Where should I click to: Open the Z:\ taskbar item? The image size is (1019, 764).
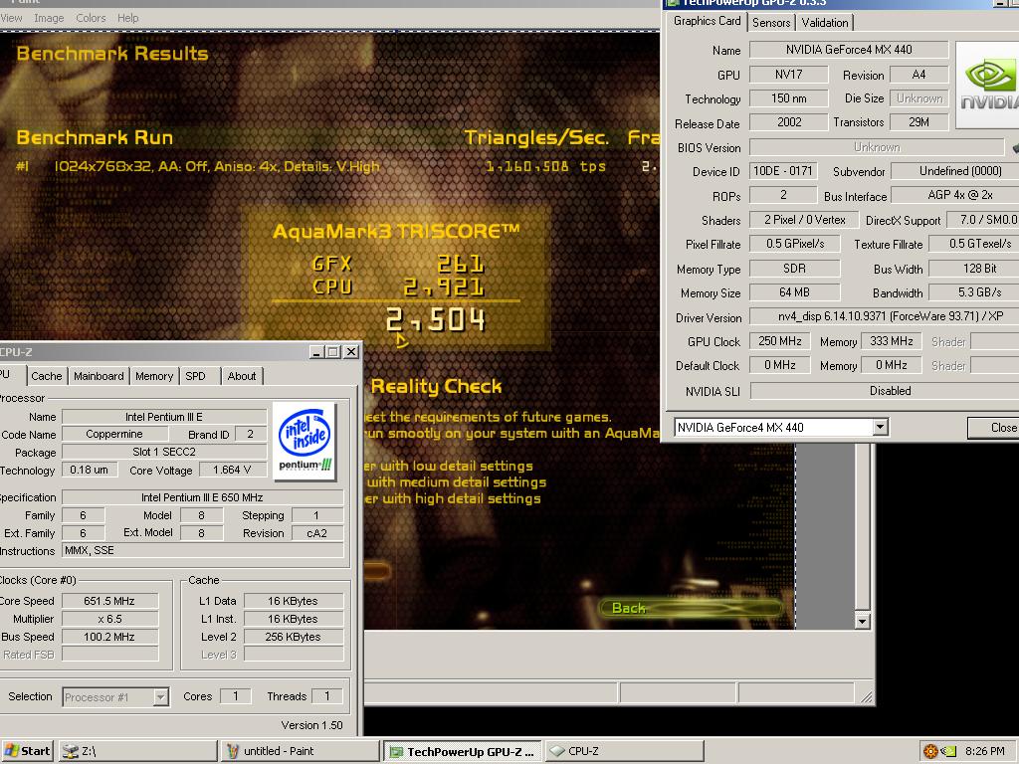click(137, 751)
